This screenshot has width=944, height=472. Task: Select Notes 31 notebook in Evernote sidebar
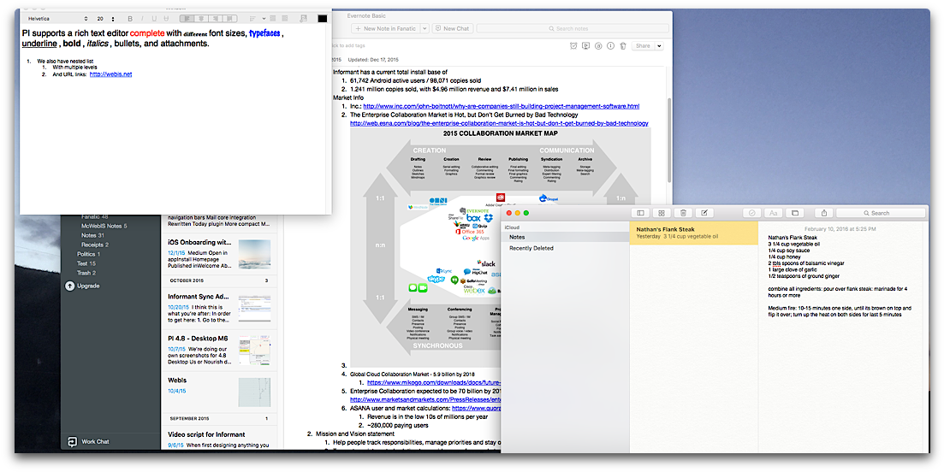pos(92,235)
